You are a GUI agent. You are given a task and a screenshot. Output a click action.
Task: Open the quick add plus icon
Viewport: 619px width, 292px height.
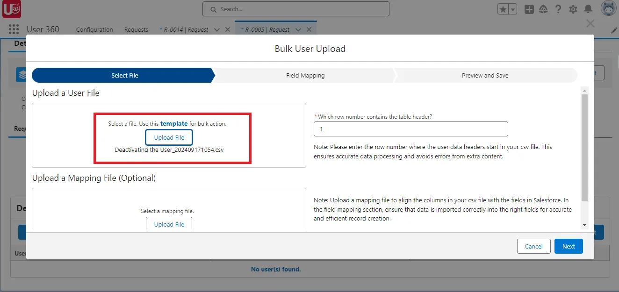coord(529,9)
